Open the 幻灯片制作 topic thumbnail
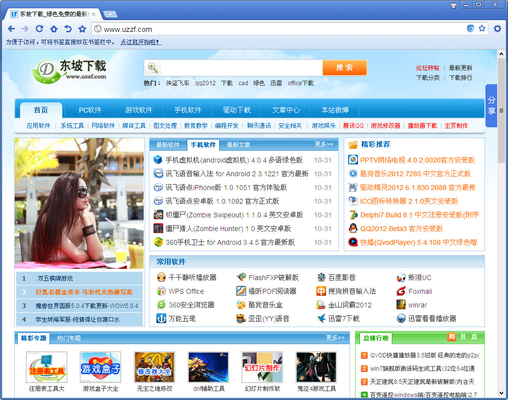508x400 pixels. click(x=262, y=367)
